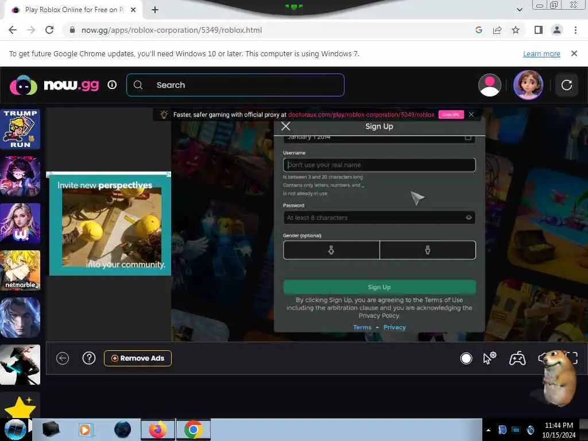
Task: Click the address bar URL
Action: (x=172, y=30)
